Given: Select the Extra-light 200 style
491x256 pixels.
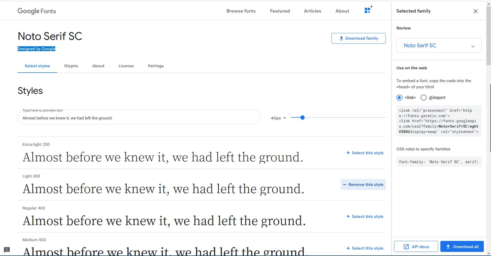Looking at the screenshot, I should click(x=365, y=153).
